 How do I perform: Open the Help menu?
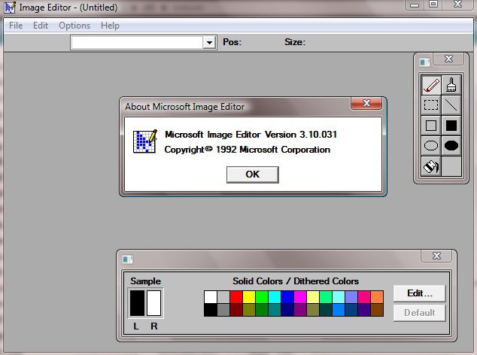tap(110, 26)
